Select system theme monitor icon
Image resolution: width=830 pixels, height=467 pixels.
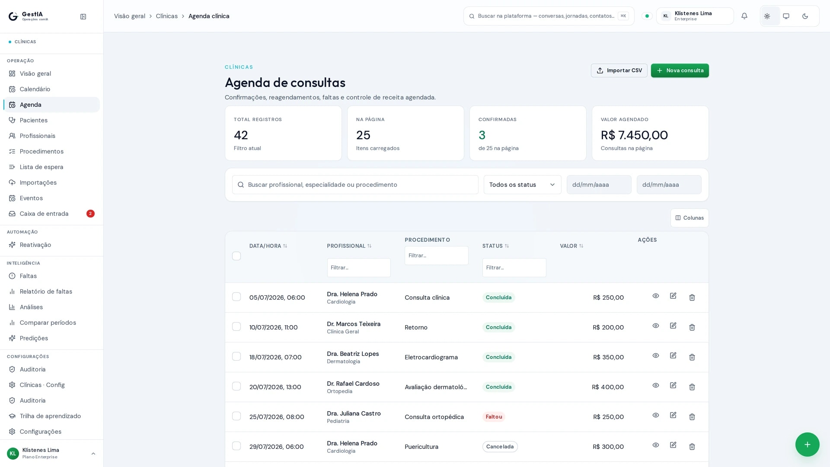pos(786,16)
